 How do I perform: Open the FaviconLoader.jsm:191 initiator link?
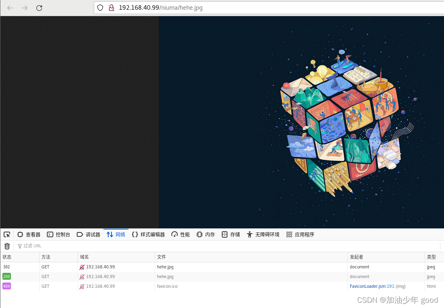coord(372,286)
